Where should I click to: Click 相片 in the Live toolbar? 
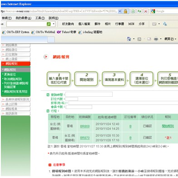click(x=108, y=24)
